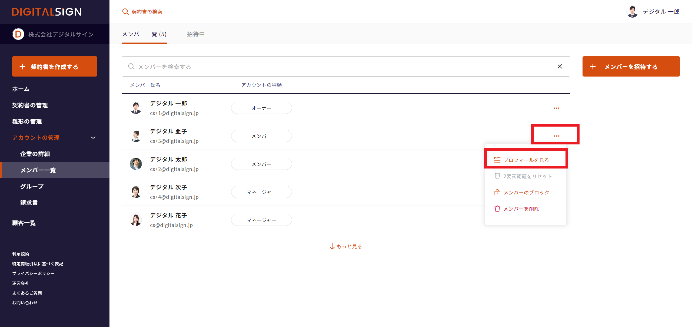Click the 契約書を作成する button

click(55, 67)
